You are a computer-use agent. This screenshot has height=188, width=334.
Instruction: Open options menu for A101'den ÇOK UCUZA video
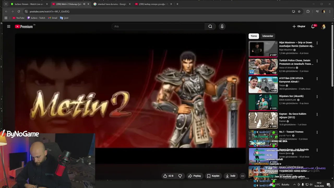tap(317, 79)
